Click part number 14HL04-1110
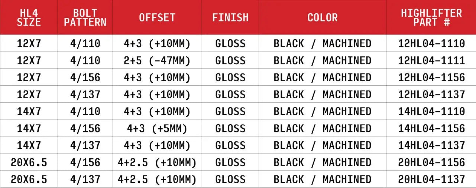Viewport: 476px width, 188px height. click(x=431, y=112)
